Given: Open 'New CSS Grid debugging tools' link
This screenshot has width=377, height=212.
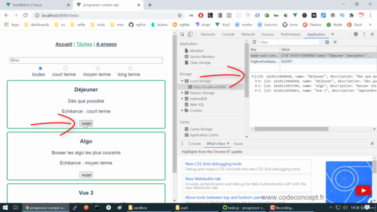Looking at the screenshot, I should click(213, 164).
